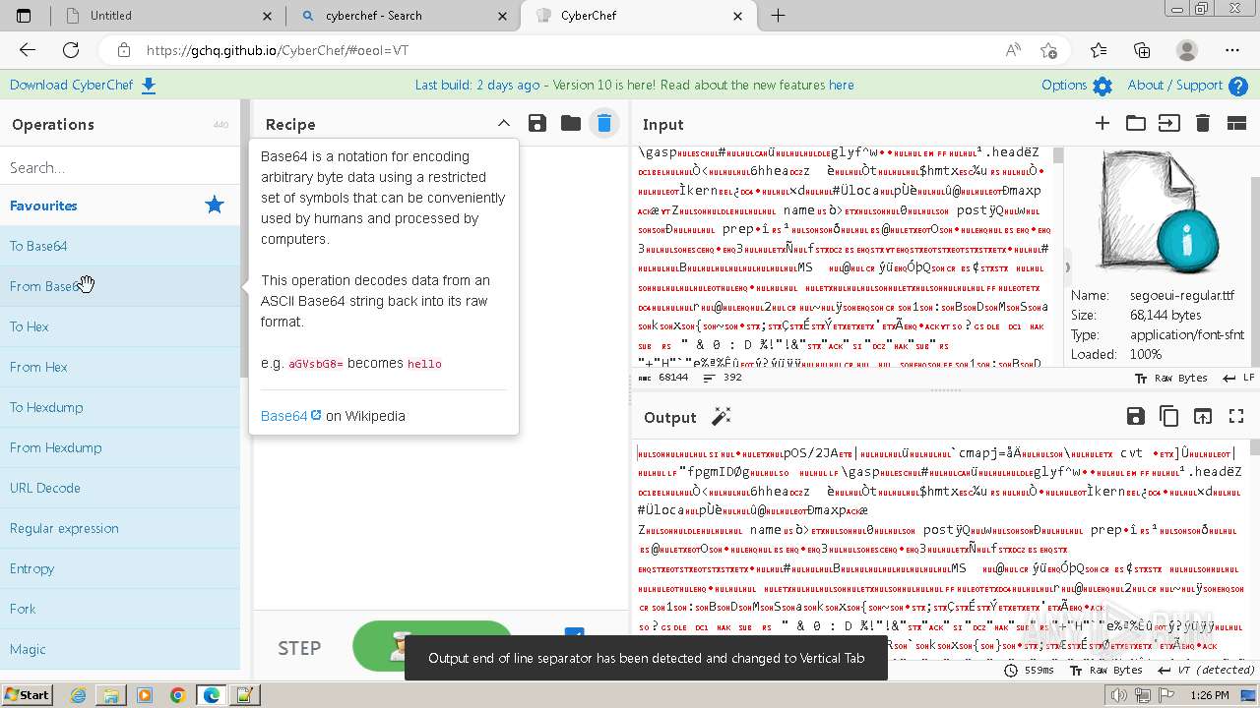Select the Entropy operation
Screen dimensions: 1260x708
(120, 568)
